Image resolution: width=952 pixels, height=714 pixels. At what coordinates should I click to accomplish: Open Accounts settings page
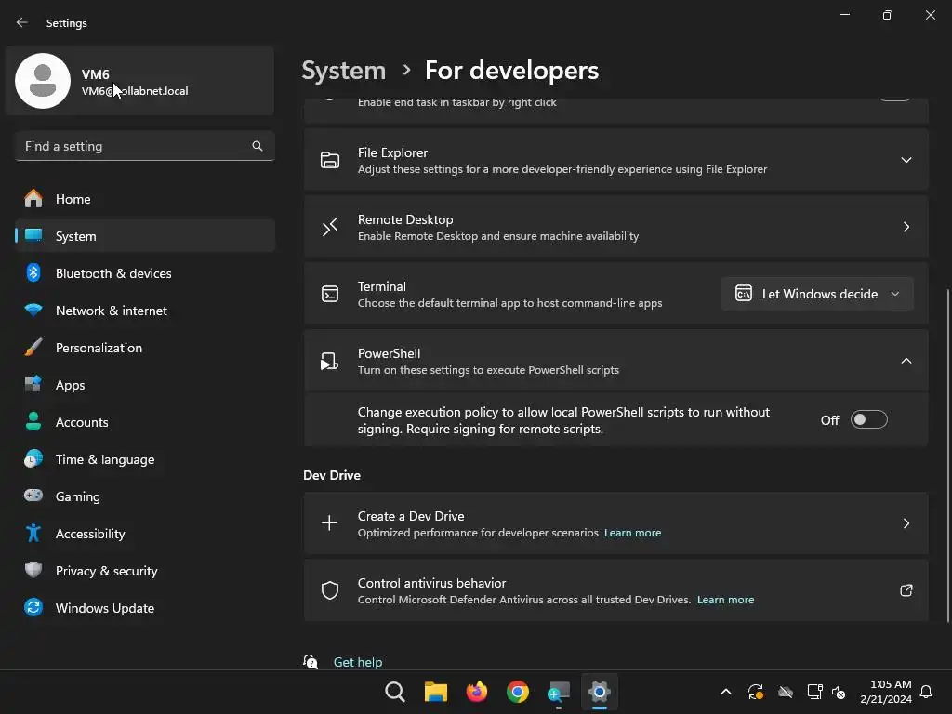[145, 422]
